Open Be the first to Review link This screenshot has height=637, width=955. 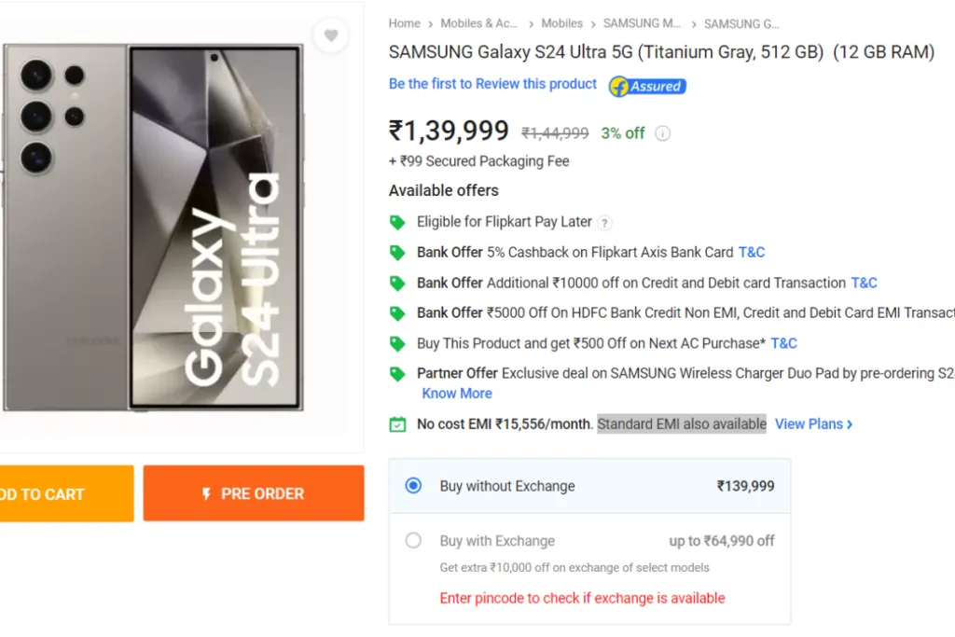pyautogui.click(x=492, y=84)
